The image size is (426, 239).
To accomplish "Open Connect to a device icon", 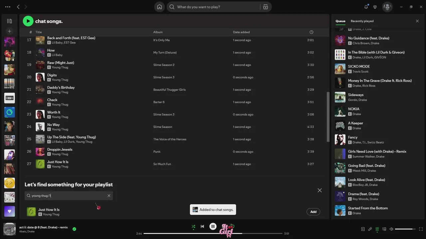I will click(x=384, y=229).
